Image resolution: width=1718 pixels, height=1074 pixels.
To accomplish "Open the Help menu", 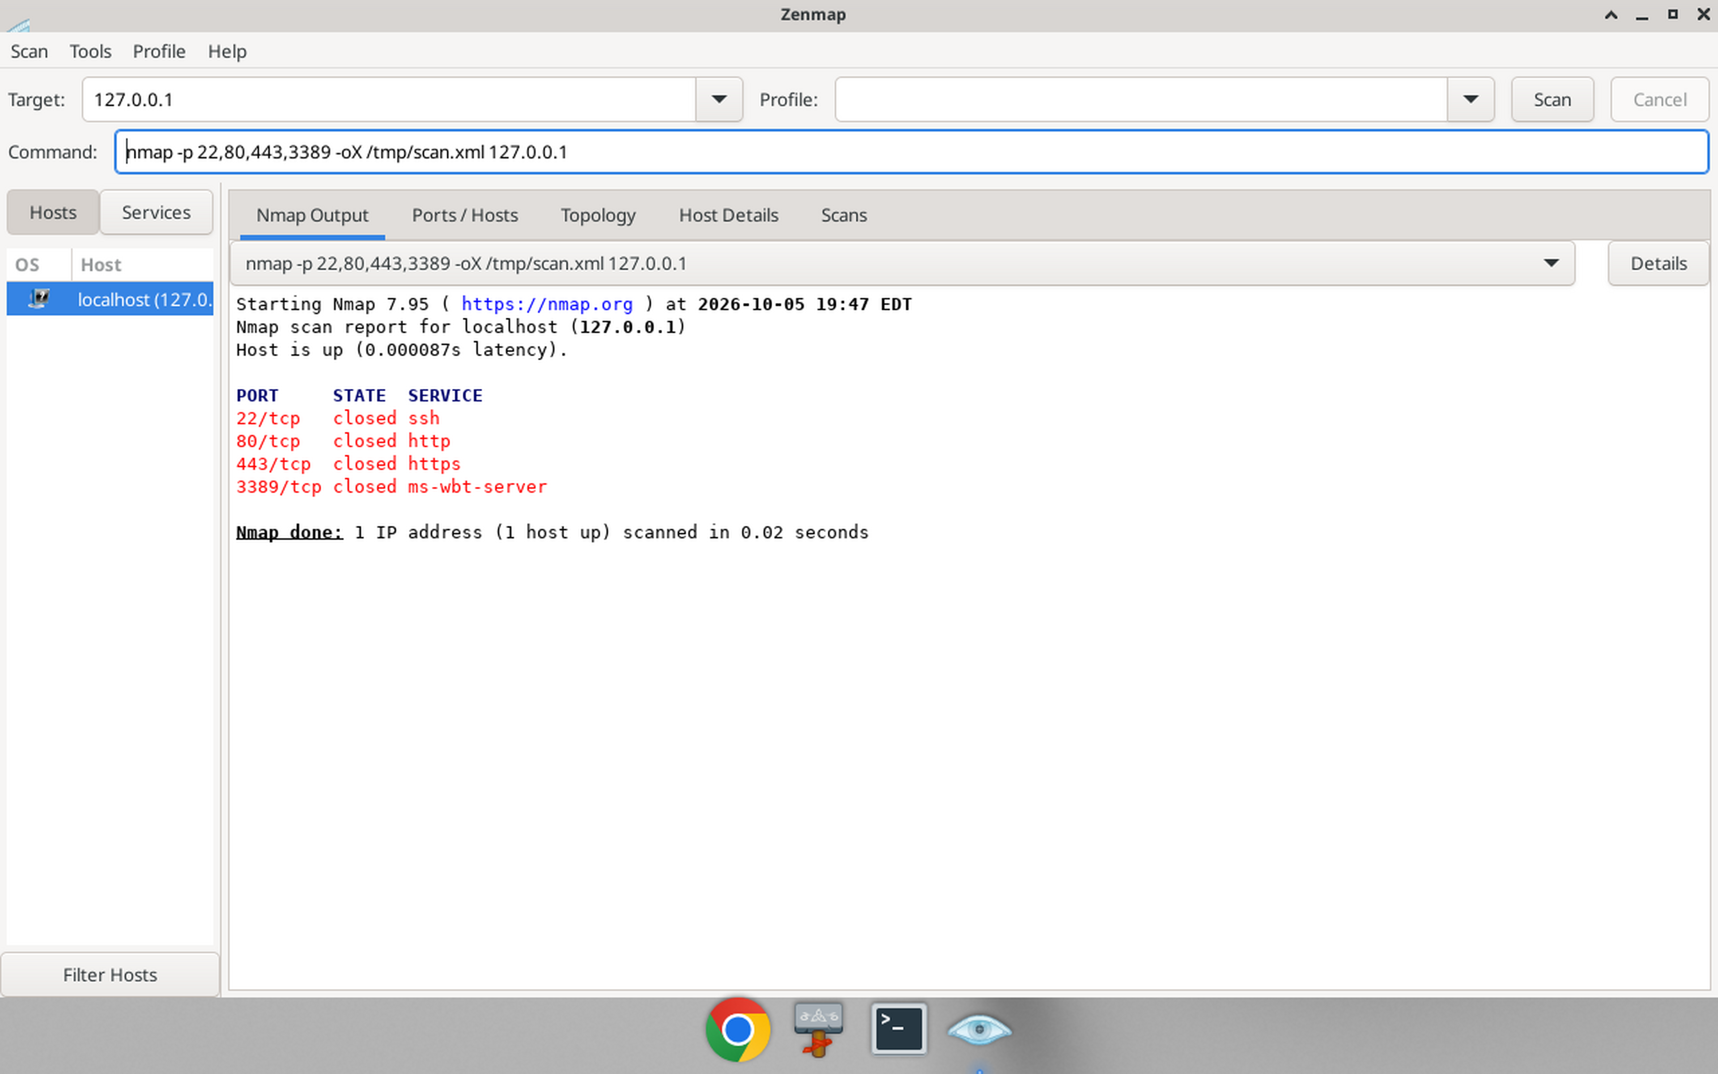I will coord(227,51).
